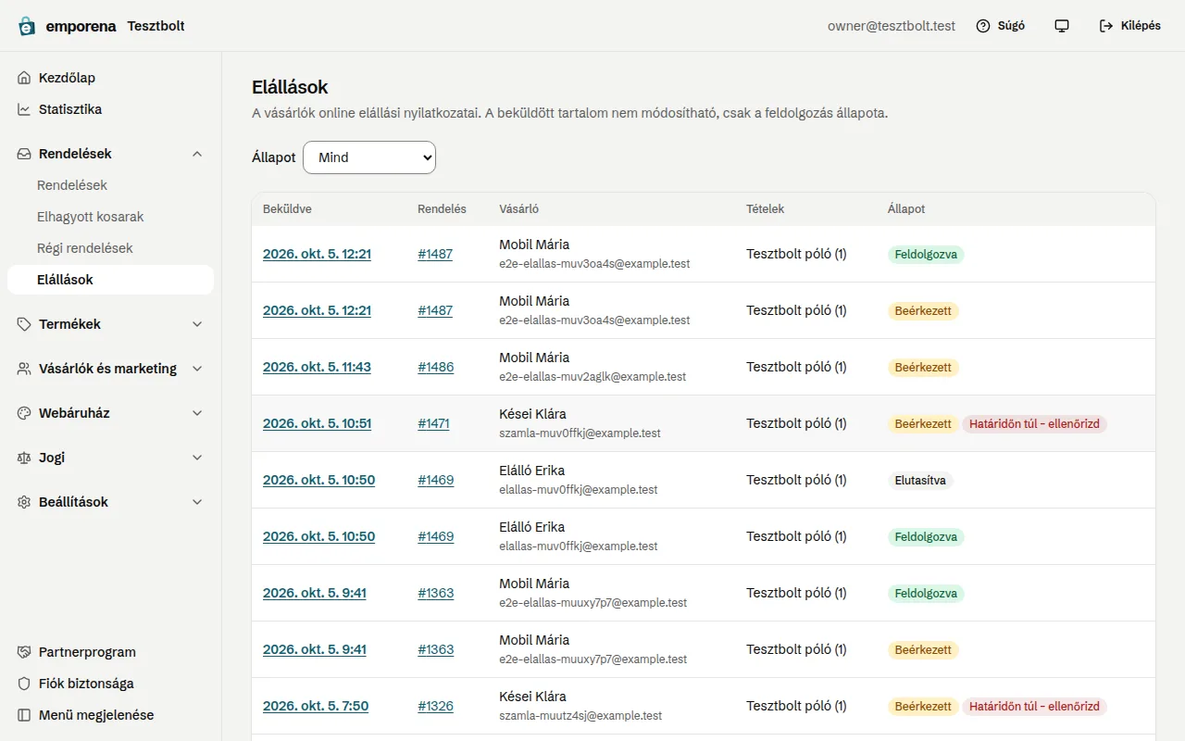This screenshot has height=741, width=1185.
Task: Click the Partnerprogram handshake icon
Action: point(24,652)
